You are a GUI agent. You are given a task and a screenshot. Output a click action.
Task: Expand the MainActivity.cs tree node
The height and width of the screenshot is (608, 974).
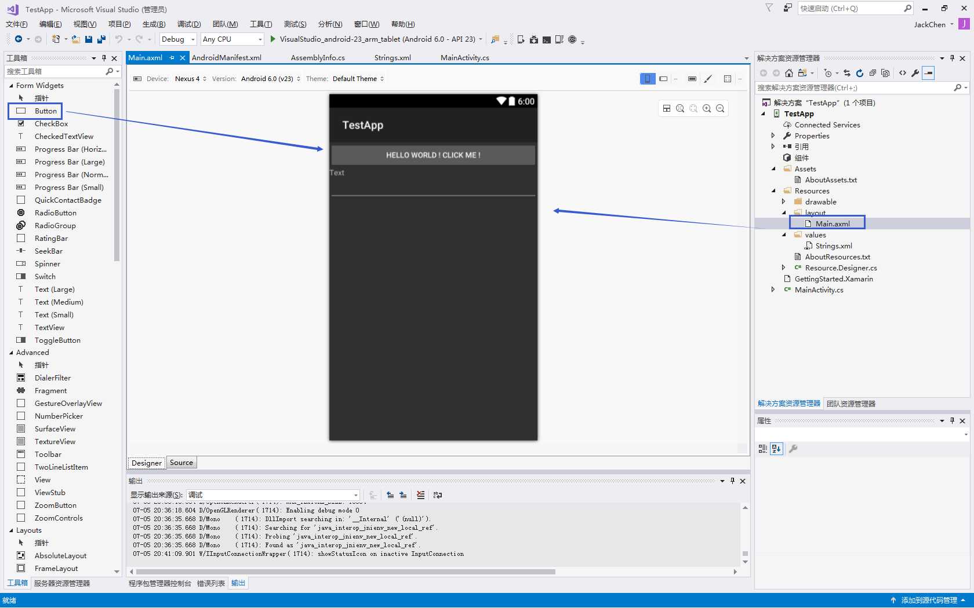(x=773, y=290)
